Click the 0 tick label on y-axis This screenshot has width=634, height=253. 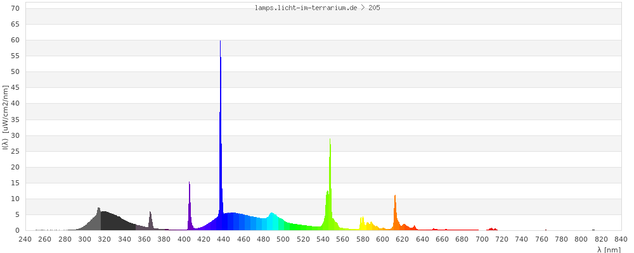pyautogui.click(x=18, y=230)
